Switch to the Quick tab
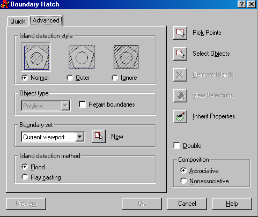 [18, 21]
